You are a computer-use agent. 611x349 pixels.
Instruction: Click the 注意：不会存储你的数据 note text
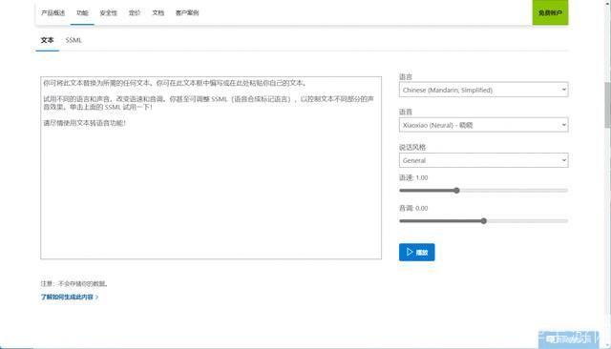(74, 283)
